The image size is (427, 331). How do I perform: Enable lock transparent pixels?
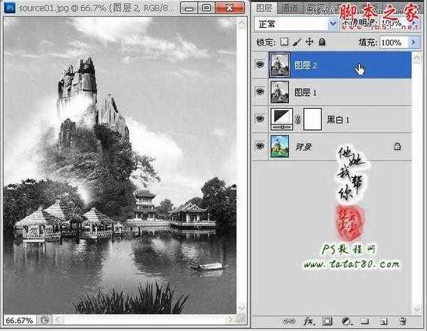(x=284, y=42)
